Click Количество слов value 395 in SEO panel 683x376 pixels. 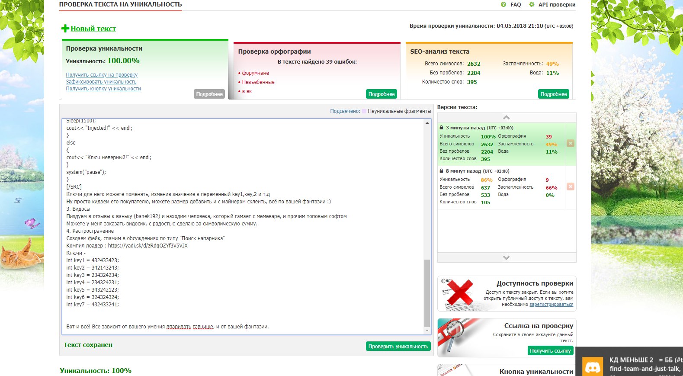tap(472, 82)
